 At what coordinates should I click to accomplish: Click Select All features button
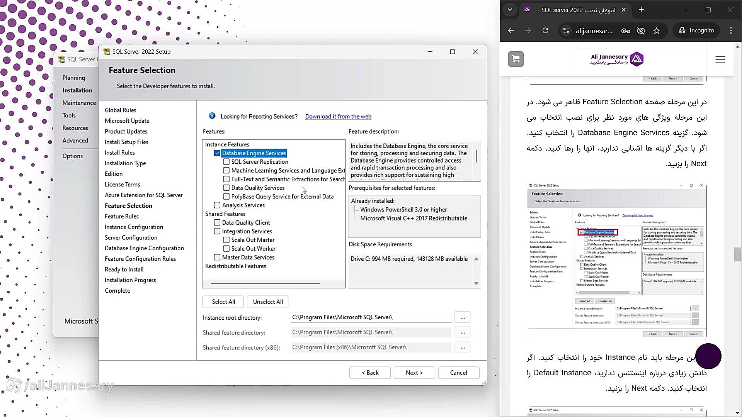tap(223, 302)
